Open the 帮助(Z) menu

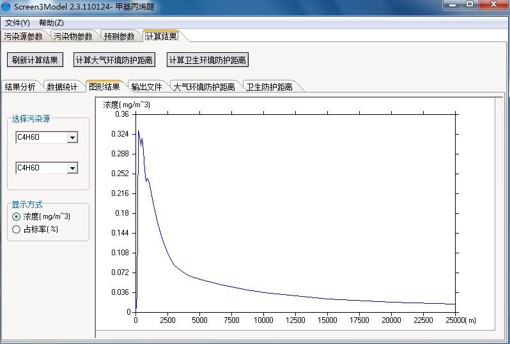(51, 23)
